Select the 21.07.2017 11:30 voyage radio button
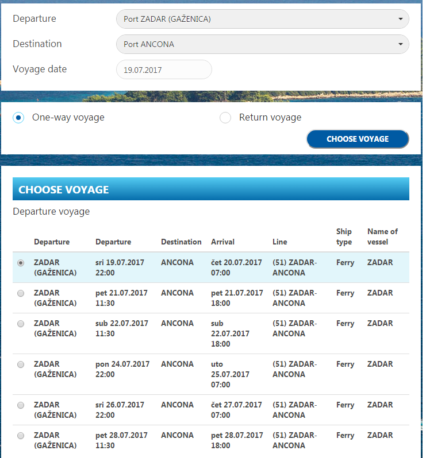Viewport: 426px width, 458px height. [21, 293]
